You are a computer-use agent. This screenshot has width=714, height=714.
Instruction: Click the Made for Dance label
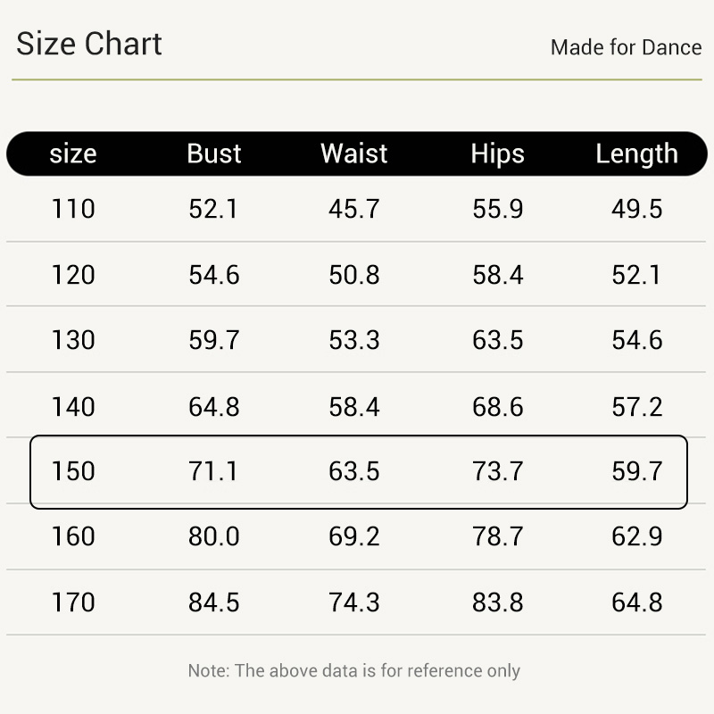coord(627,47)
